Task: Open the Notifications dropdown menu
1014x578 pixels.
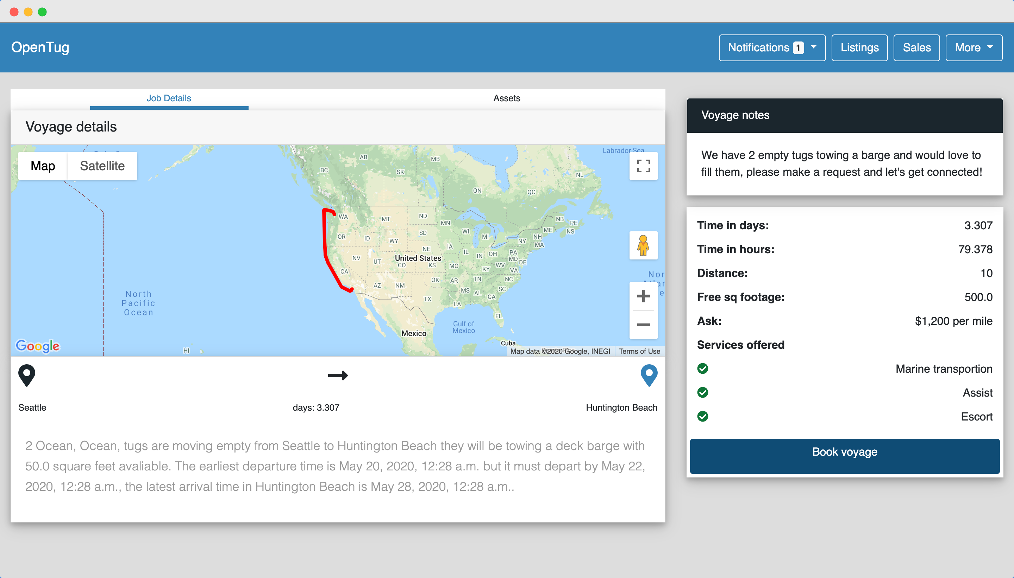Action: [x=772, y=47]
